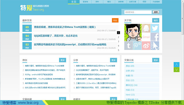
Task: Click the blue scroll-to-top arrow button
Action: point(177,65)
